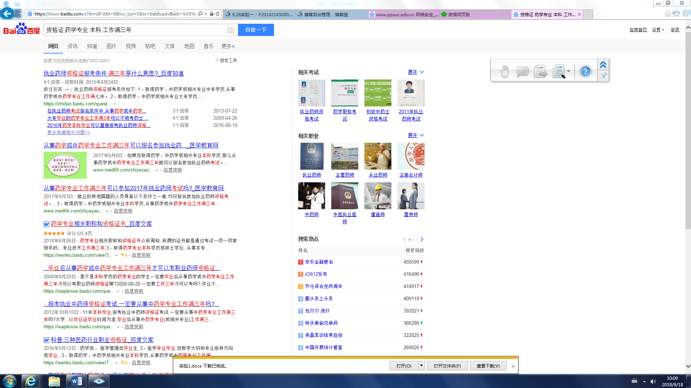Open dropdown arrow beside document search icon

[x=569, y=71]
